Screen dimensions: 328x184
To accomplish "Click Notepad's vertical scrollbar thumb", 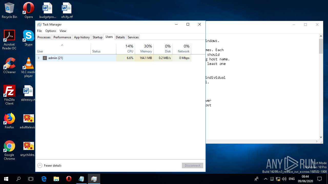I will [321, 46].
